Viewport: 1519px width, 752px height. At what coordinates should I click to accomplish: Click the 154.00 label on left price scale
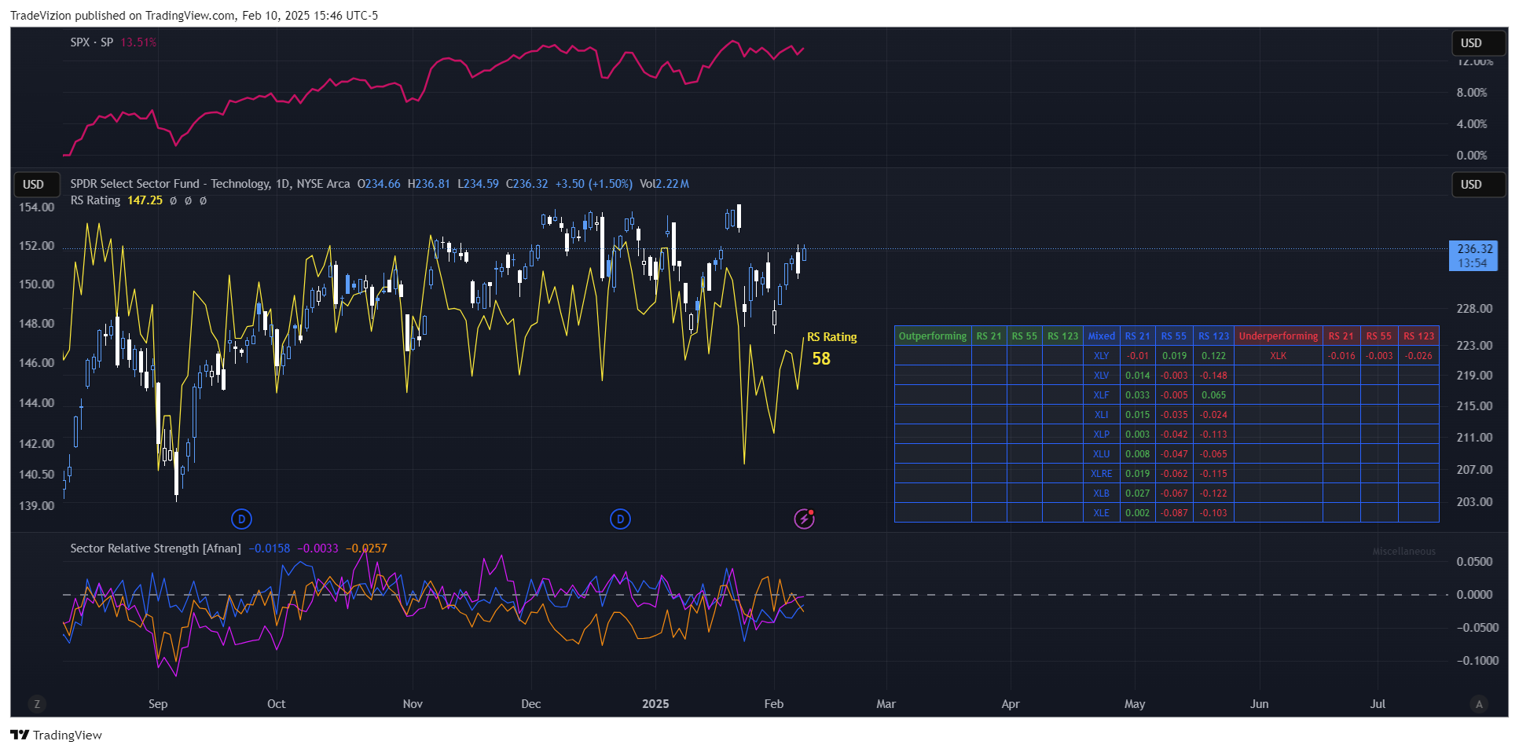[37, 207]
